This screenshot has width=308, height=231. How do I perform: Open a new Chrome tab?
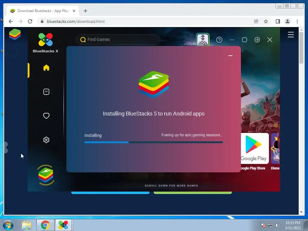pos(85,11)
